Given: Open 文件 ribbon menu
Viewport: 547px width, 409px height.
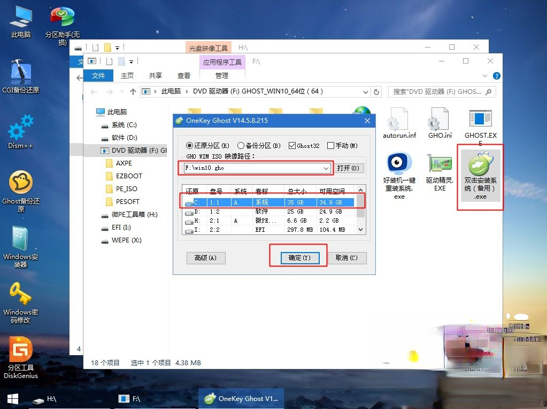Looking at the screenshot, I should [98, 76].
